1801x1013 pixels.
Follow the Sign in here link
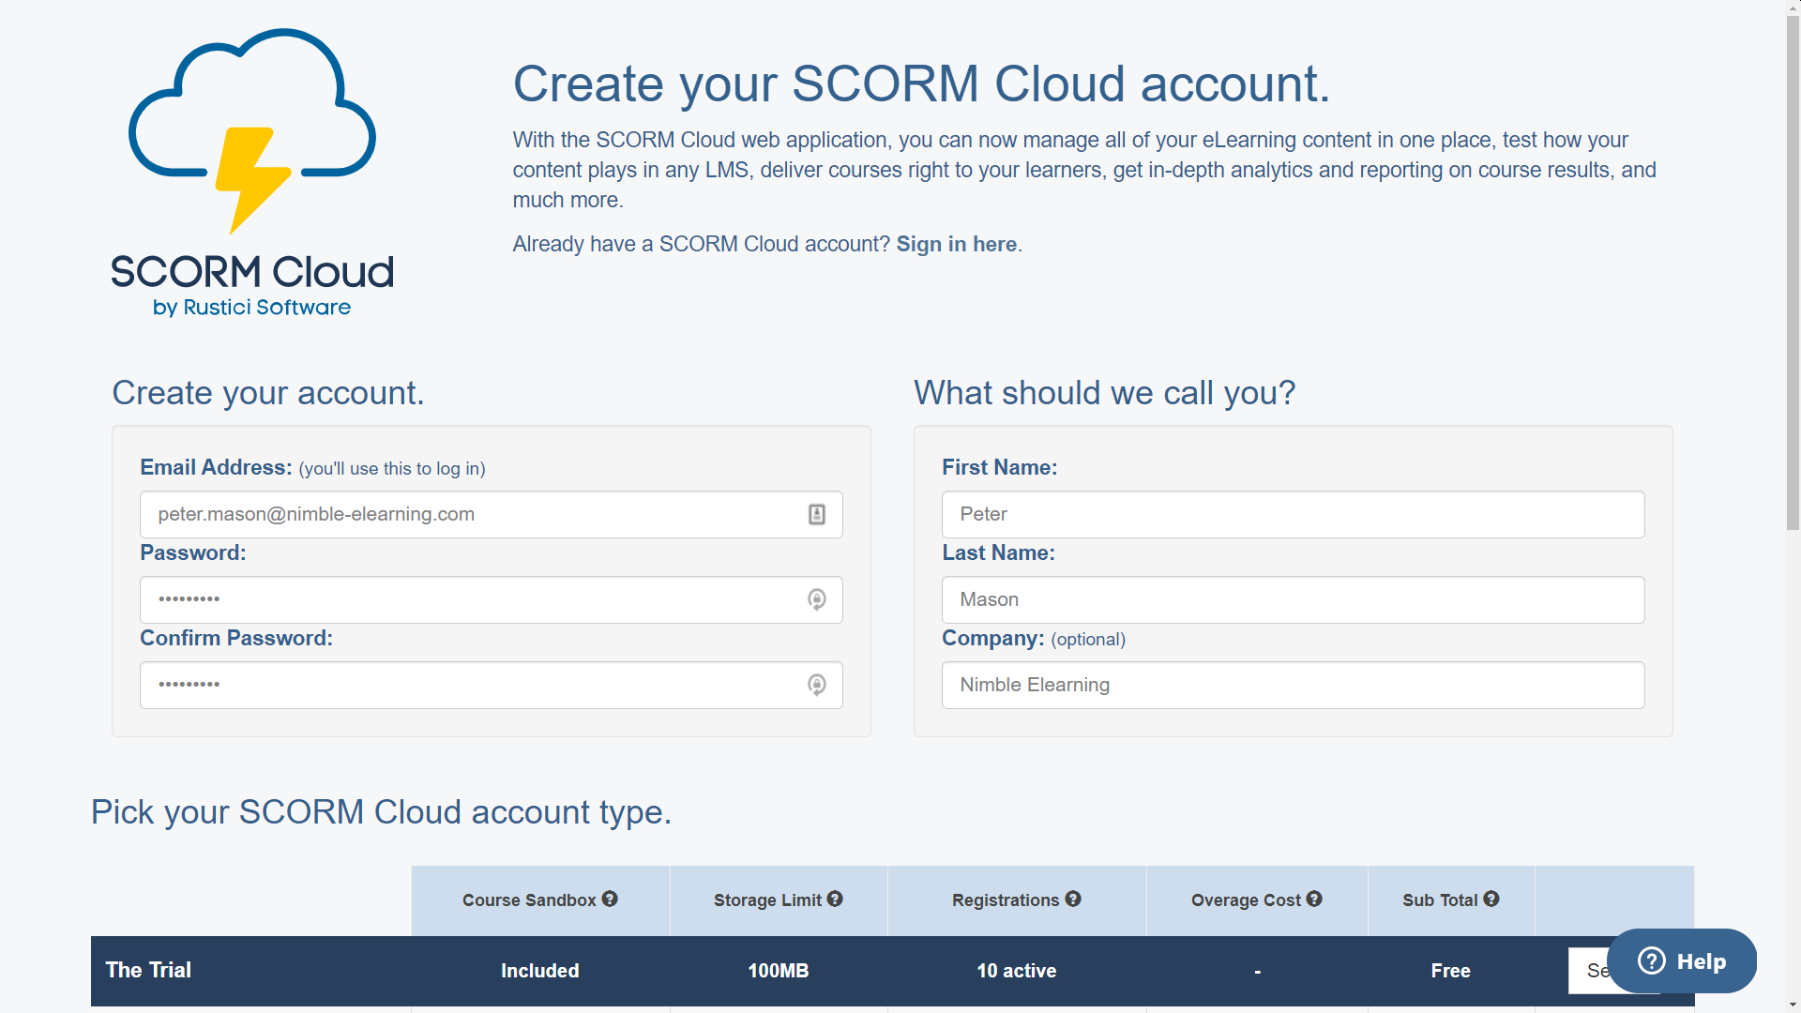click(957, 244)
